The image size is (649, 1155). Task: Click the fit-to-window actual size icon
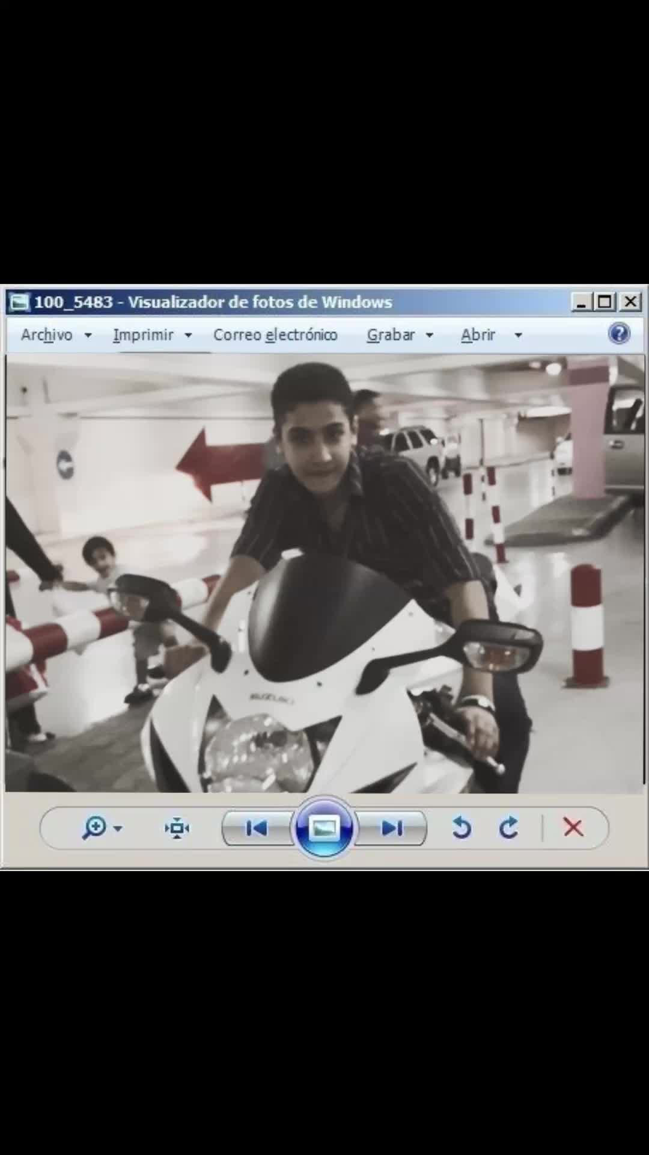pyautogui.click(x=177, y=828)
